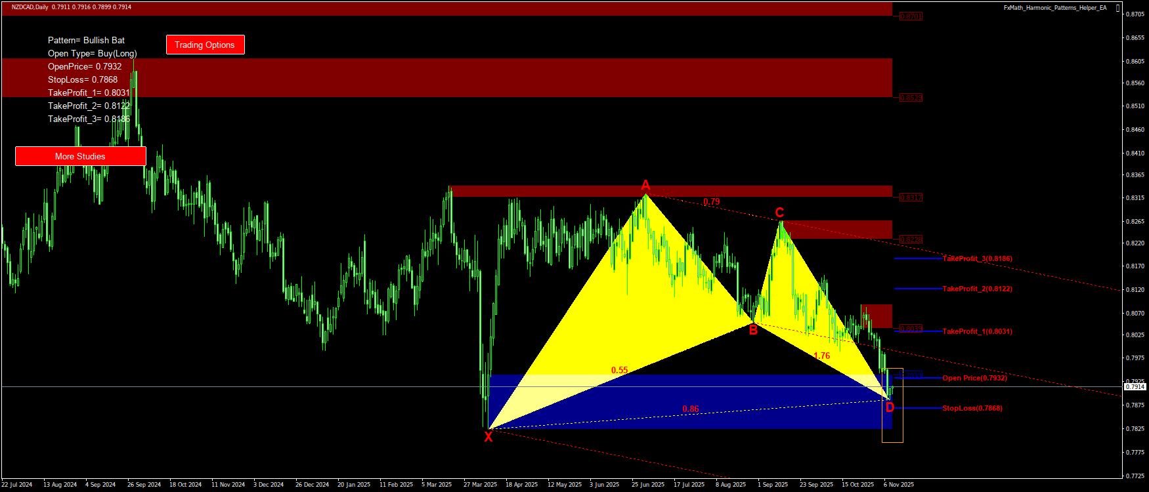Open the More Studies button

pyautogui.click(x=80, y=156)
